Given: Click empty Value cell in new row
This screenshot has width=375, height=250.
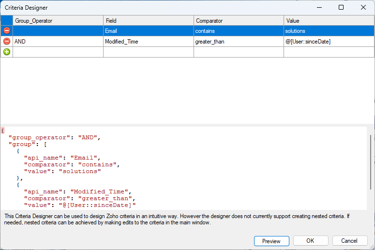Looking at the screenshot, I should pos(329,52).
